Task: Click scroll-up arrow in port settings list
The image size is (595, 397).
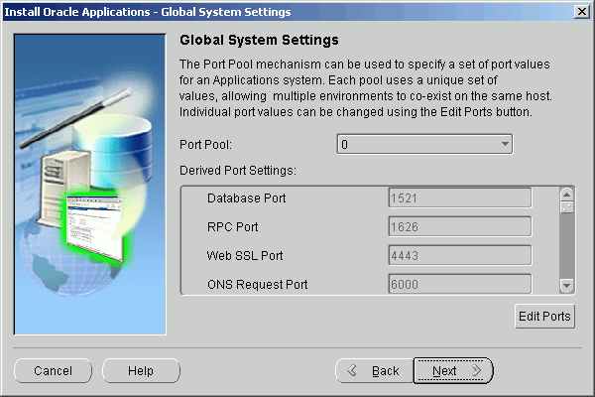Action: click(566, 195)
